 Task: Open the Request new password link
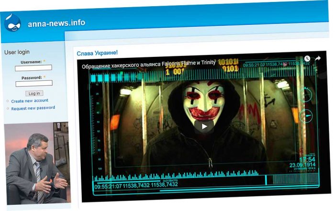[x=33, y=108]
